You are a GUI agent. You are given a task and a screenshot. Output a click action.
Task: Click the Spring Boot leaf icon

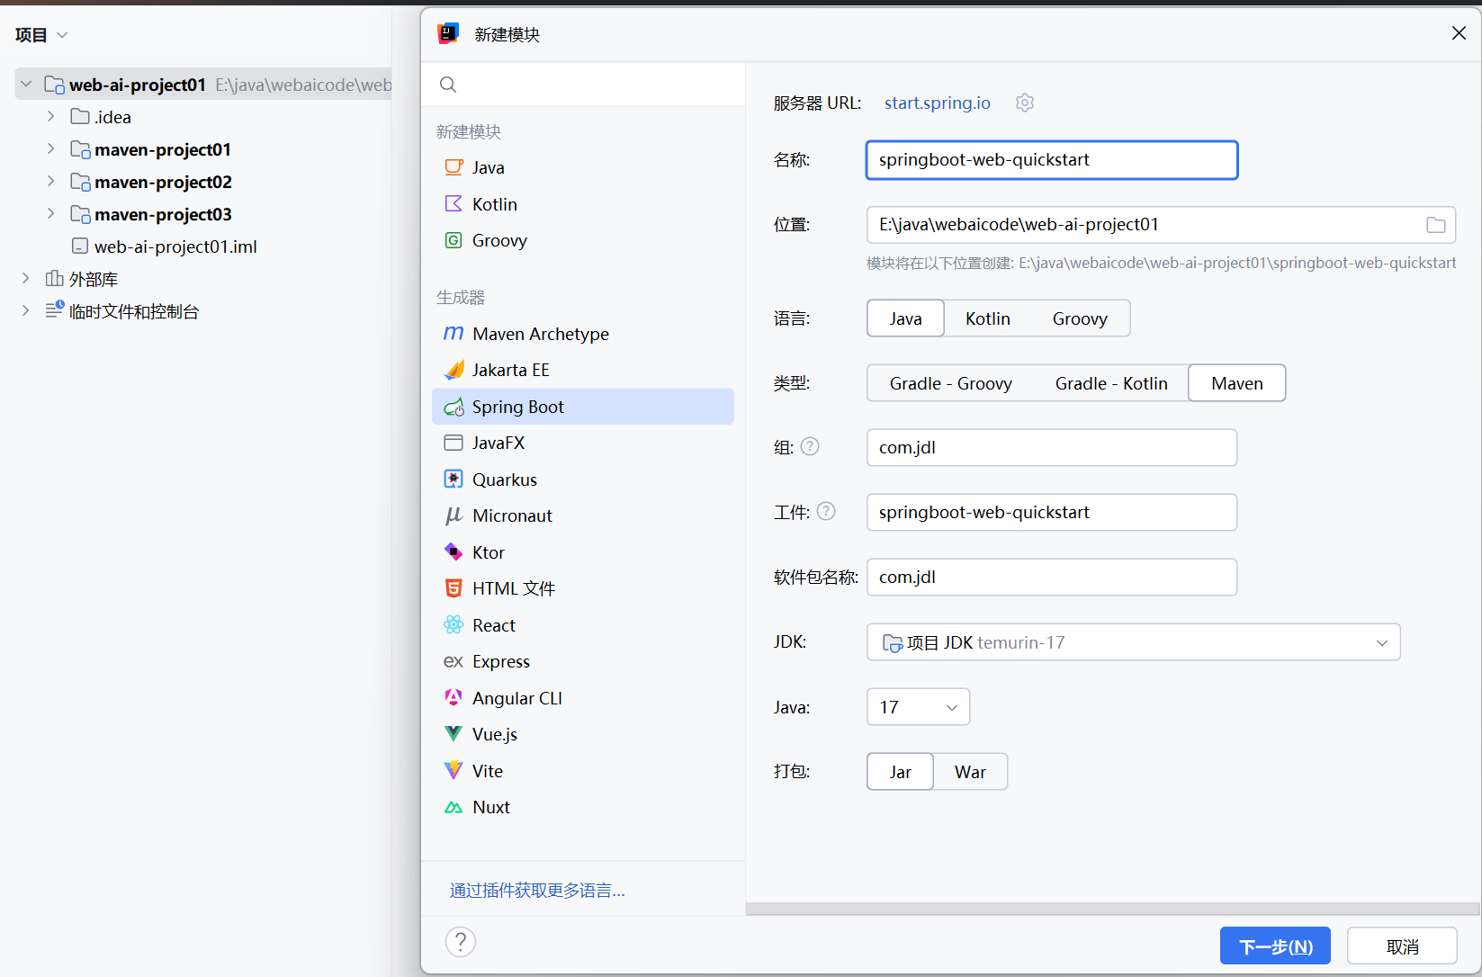click(x=454, y=407)
